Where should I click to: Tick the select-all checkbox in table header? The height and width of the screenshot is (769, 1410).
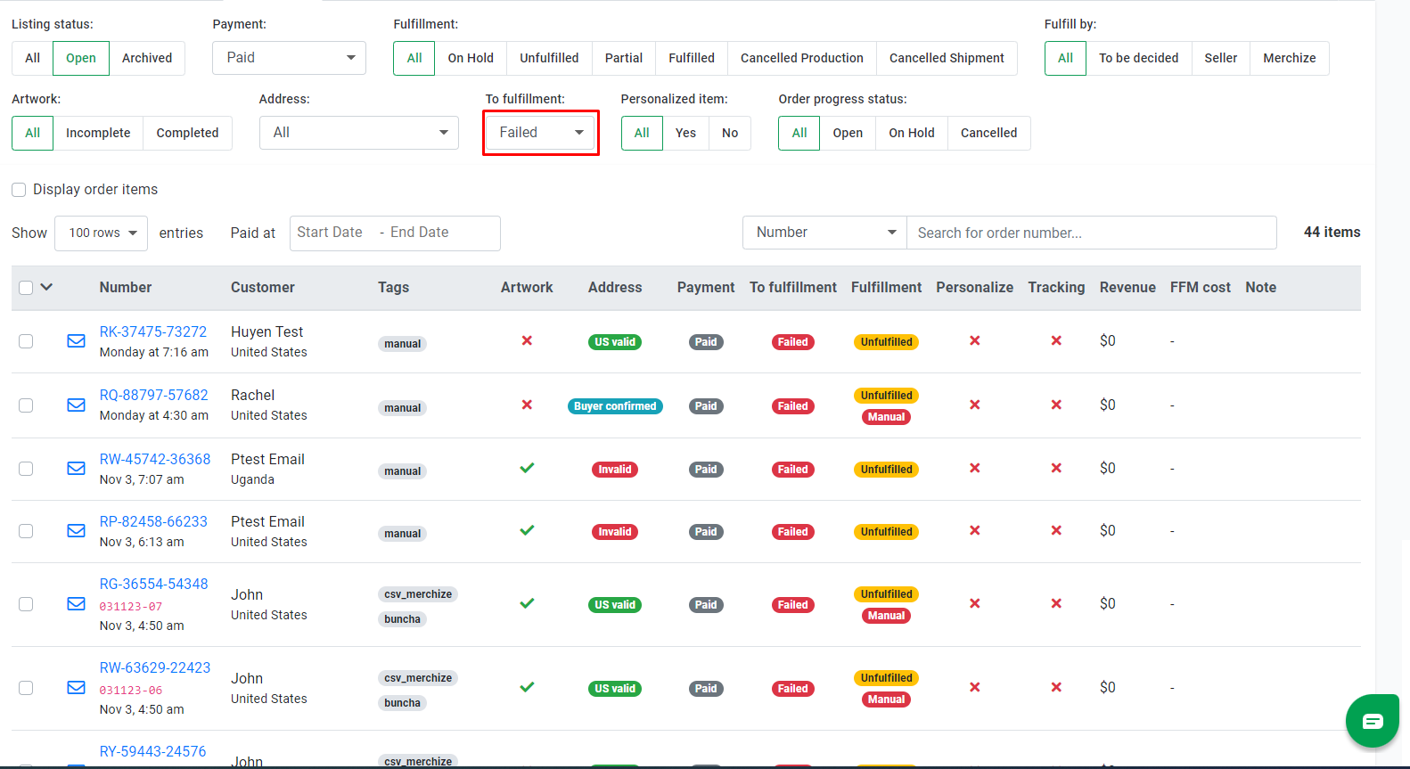click(26, 288)
